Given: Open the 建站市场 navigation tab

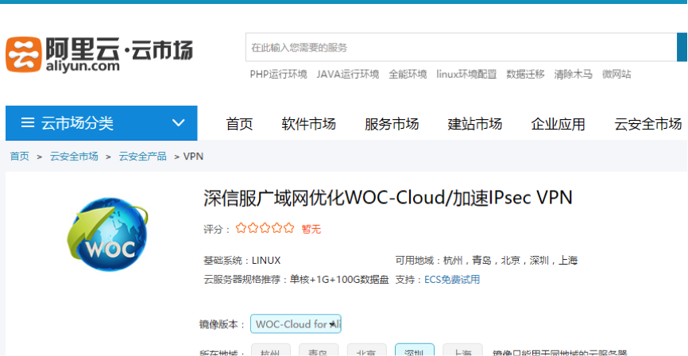Looking at the screenshot, I should (475, 124).
